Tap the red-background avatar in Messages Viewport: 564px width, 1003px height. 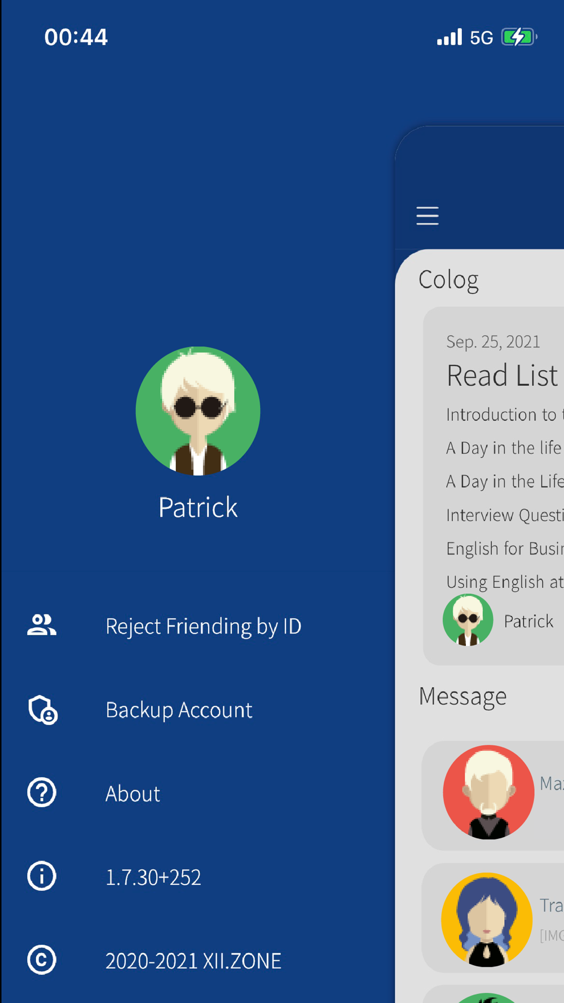[488, 792]
